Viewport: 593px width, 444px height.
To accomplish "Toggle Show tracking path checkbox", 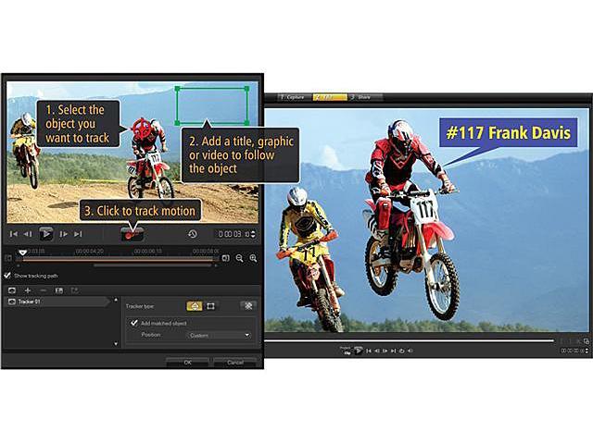I will click(8, 275).
